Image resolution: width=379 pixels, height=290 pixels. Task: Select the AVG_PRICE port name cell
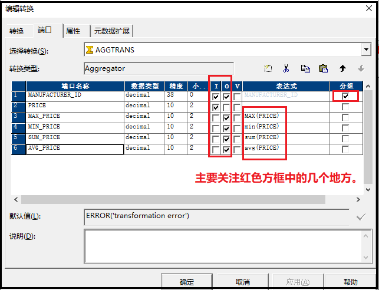[75, 149]
